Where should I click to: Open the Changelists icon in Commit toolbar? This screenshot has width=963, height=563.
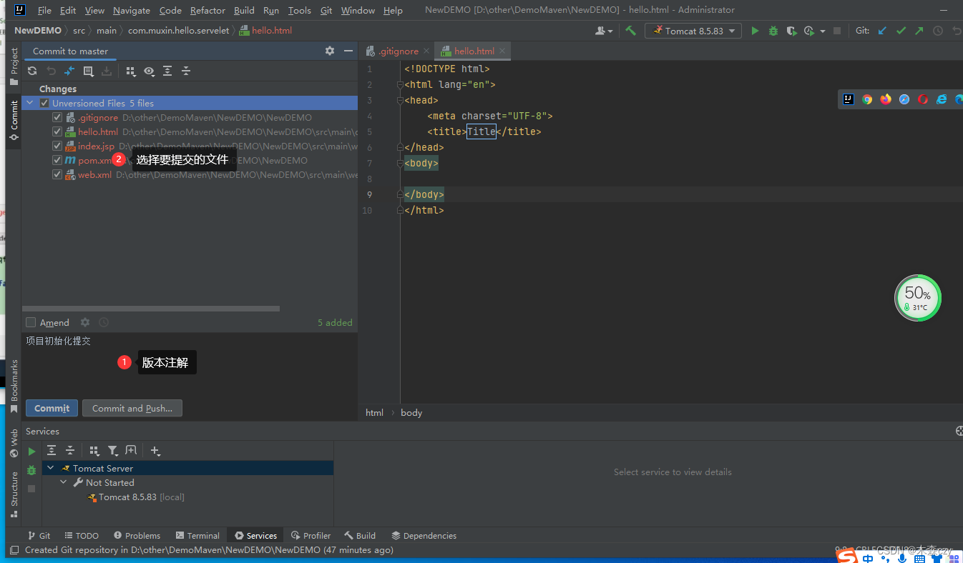88,71
